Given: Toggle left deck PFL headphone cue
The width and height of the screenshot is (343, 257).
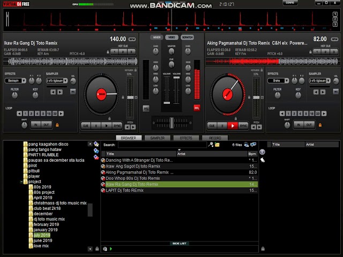Looking at the screenshot, I should (x=146, y=108).
